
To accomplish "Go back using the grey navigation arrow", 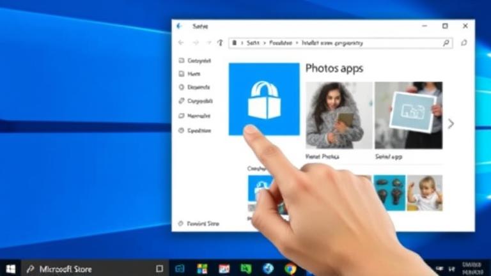I will pyautogui.click(x=181, y=43).
